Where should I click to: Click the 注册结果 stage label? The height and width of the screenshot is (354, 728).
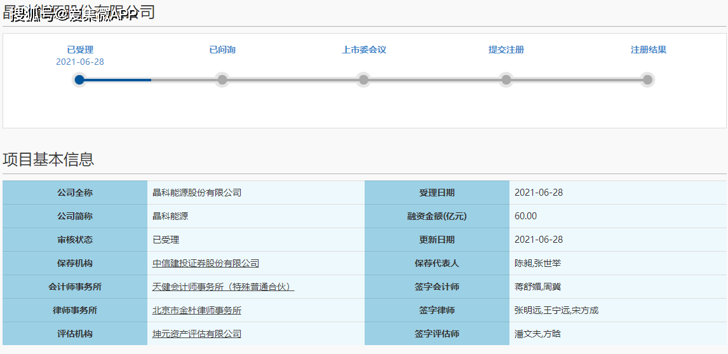pyautogui.click(x=648, y=50)
